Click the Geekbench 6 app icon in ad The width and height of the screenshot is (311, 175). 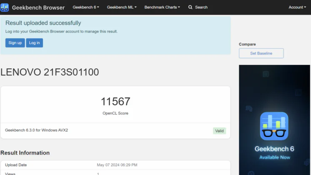click(x=274, y=126)
